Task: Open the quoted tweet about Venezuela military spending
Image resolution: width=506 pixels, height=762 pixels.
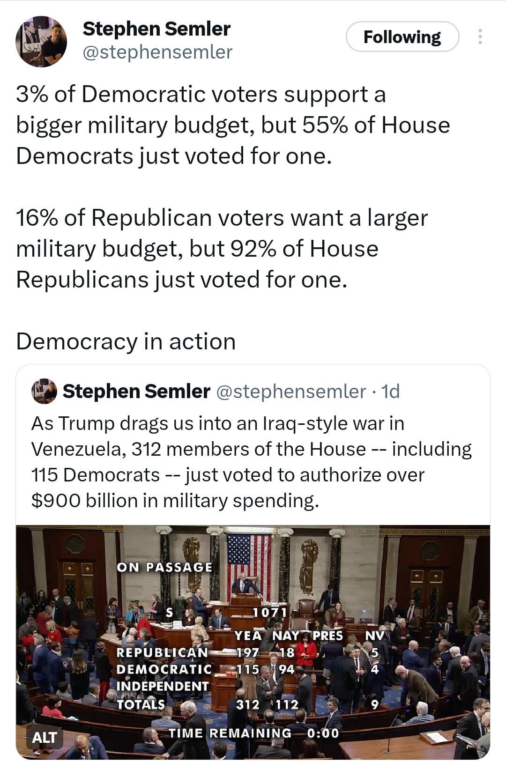Action: pos(251,461)
